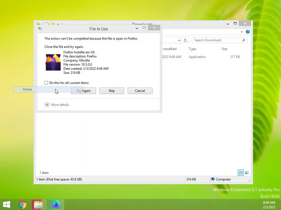Cancel the File In Use dialog
The image size is (281, 210).
click(x=140, y=91)
